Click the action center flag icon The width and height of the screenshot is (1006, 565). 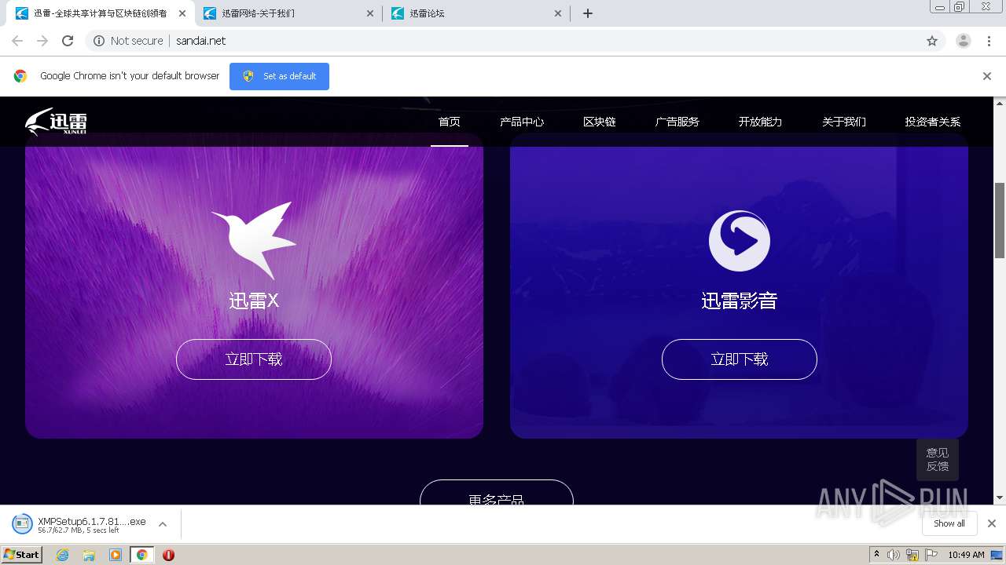[931, 555]
